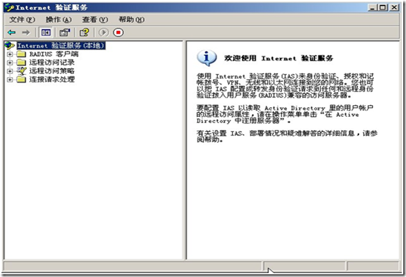The height and width of the screenshot is (277, 406).
Task: Open the 操作(A) menu
Action: click(x=58, y=20)
